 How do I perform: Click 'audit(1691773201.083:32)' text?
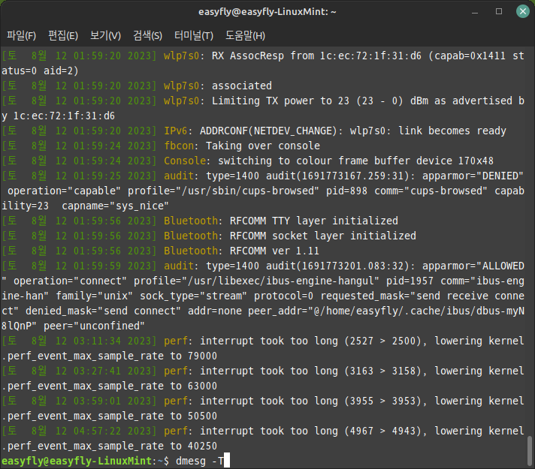(338, 266)
